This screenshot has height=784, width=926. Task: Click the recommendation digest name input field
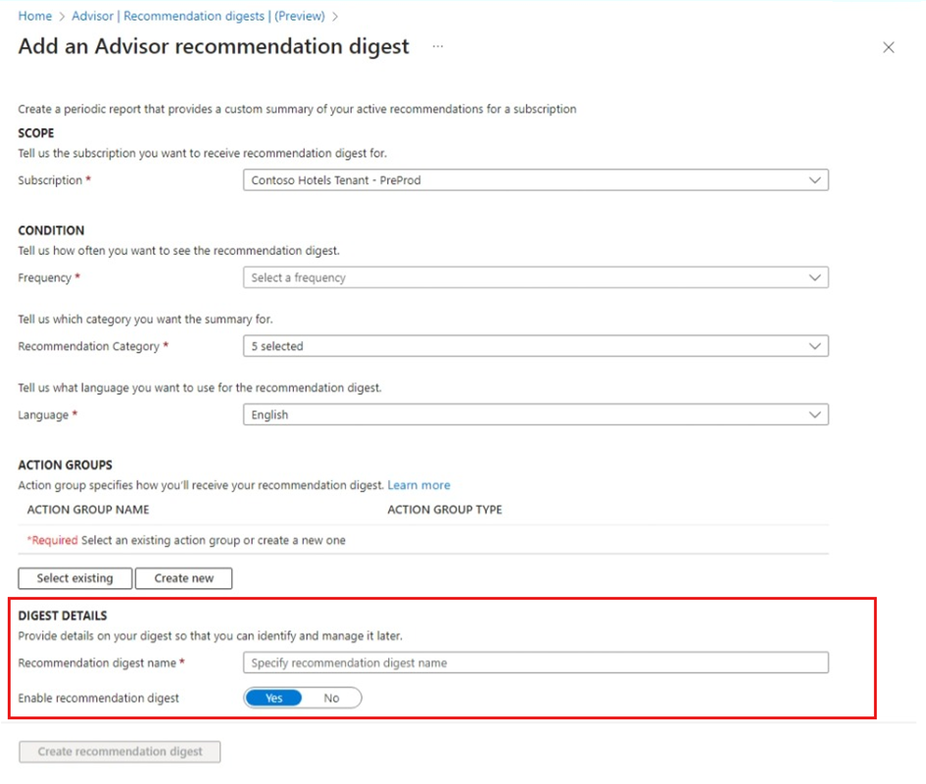[x=535, y=662]
